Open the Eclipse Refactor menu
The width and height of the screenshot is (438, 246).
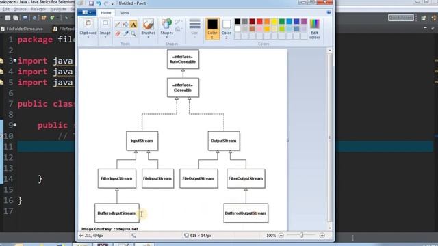tap(38, 9)
